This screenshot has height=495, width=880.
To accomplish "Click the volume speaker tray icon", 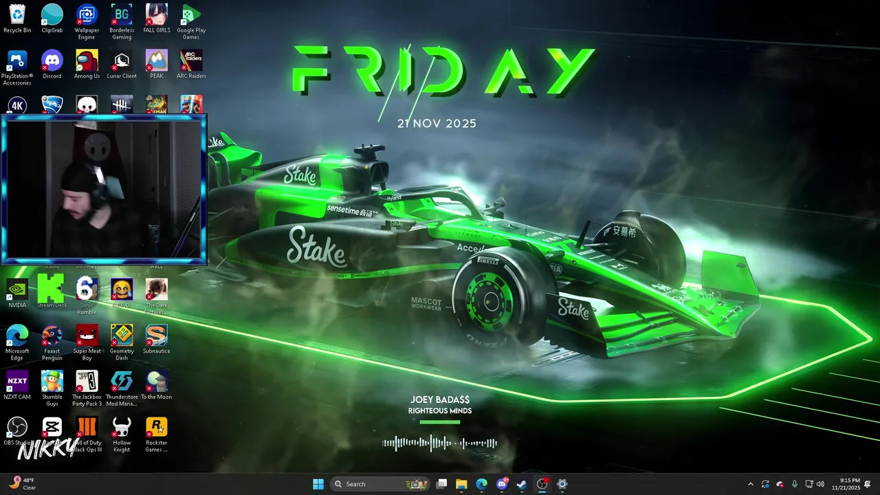I will 820,484.
